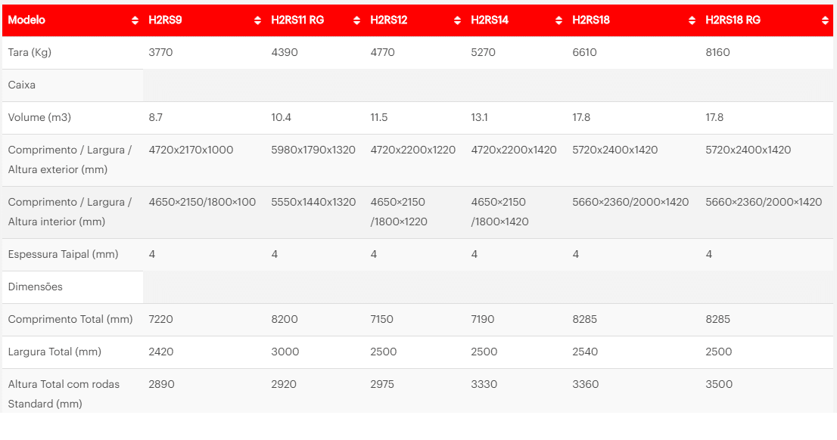The height and width of the screenshot is (440, 837).
Task: Click total width value 2540
Action: point(585,352)
